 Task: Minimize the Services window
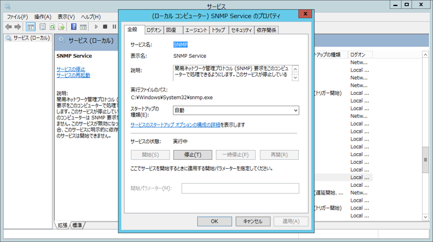[396, 5]
